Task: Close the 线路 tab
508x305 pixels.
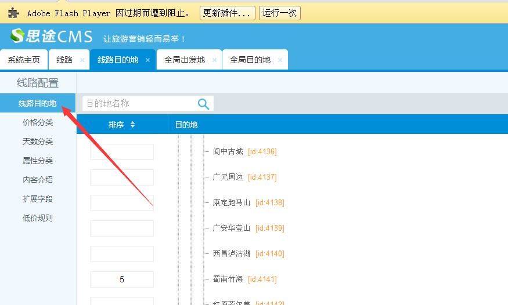Action: tap(82, 60)
